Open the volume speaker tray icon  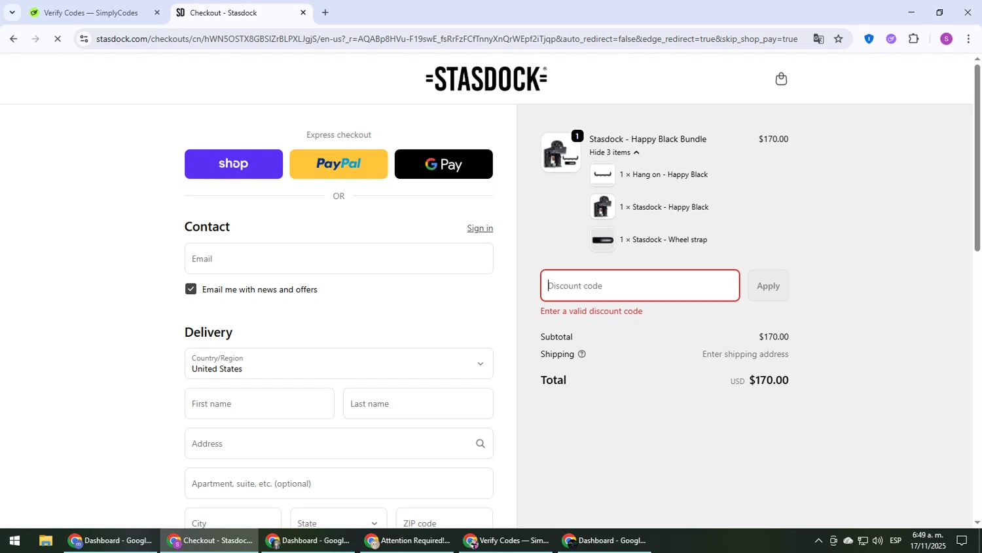pos(878,541)
